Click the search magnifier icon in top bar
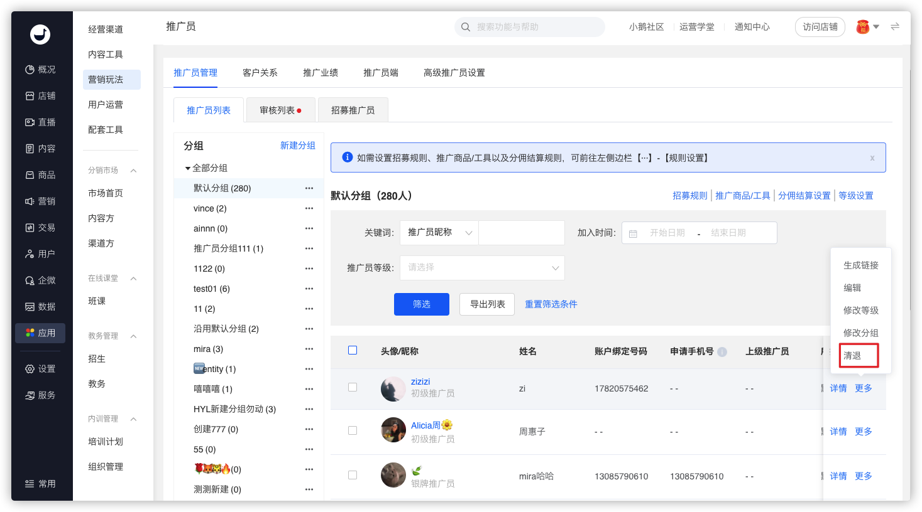922x512 pixels. pyautogui.click(x=466, y=27)
